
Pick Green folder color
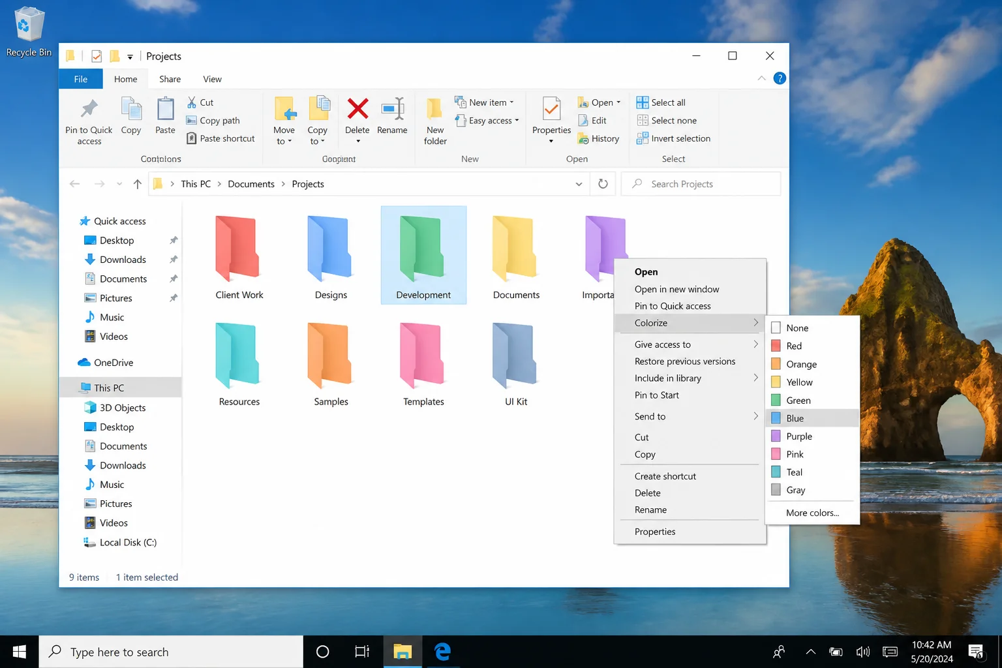click(x=812, y=401)
